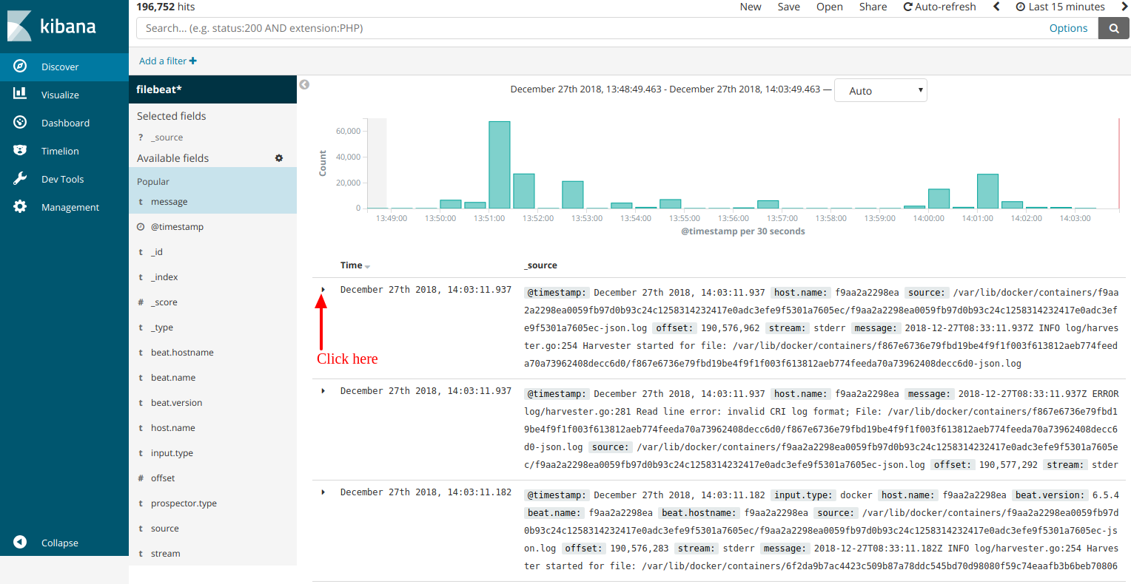The image size is (1131, 584).
Task: Select the beat.hostname field
Action: tap(182, 353)
